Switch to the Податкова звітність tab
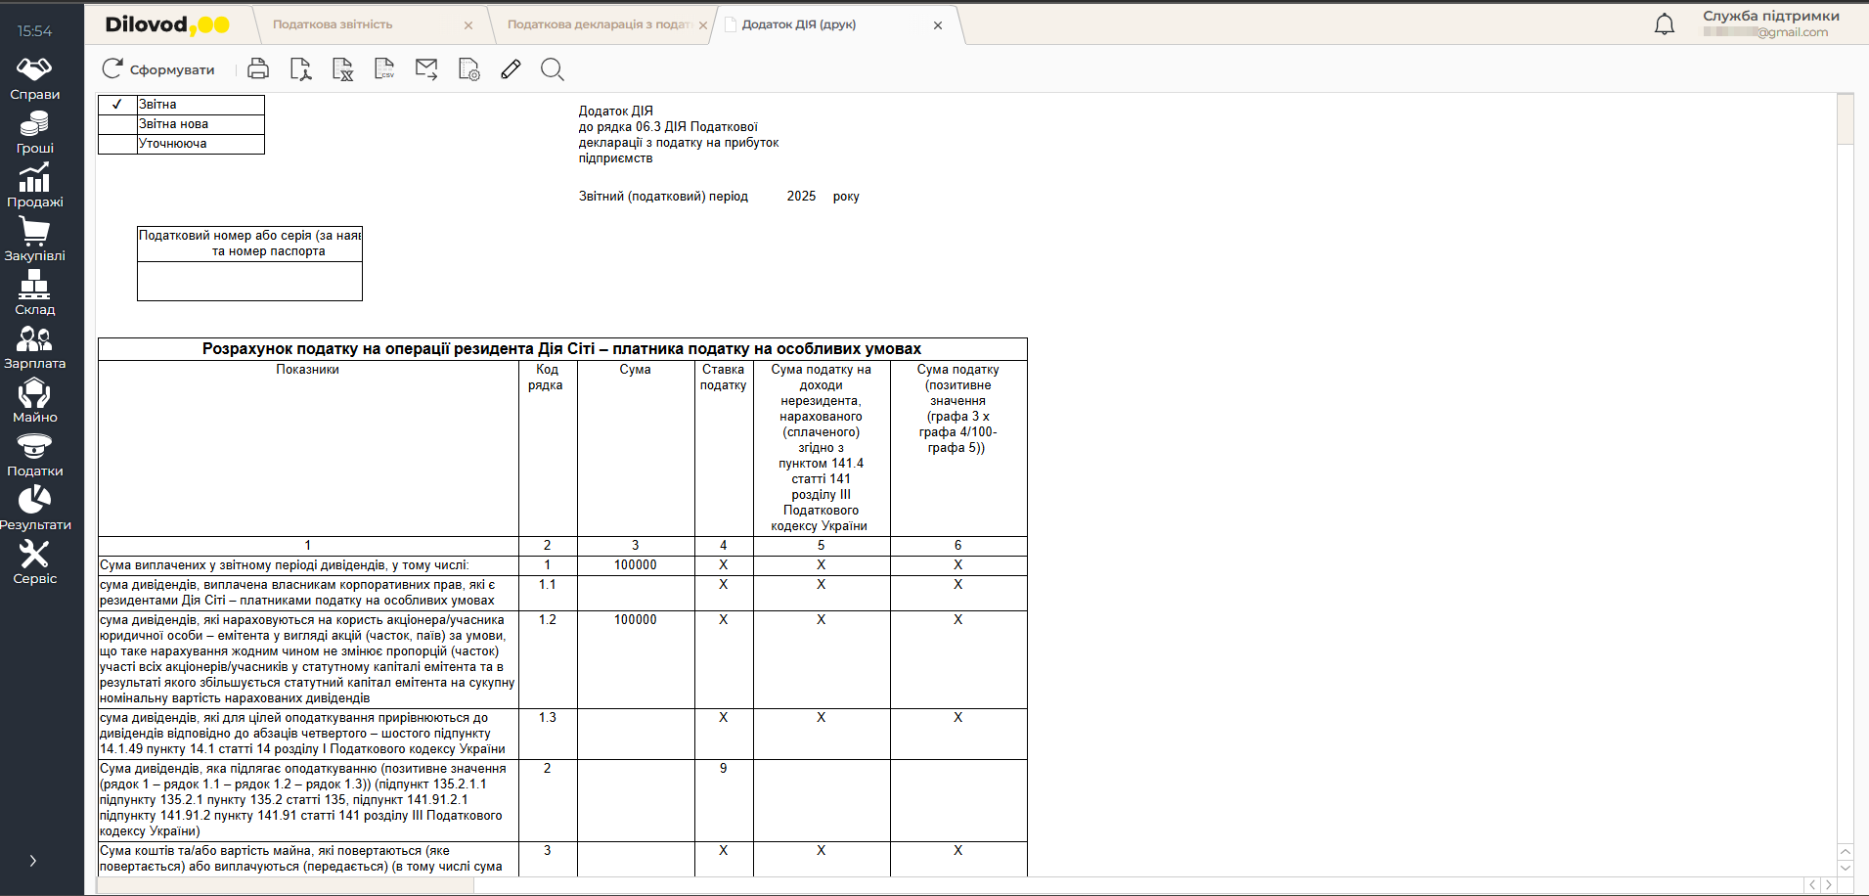1869x896 pixels. pos(333,24)
